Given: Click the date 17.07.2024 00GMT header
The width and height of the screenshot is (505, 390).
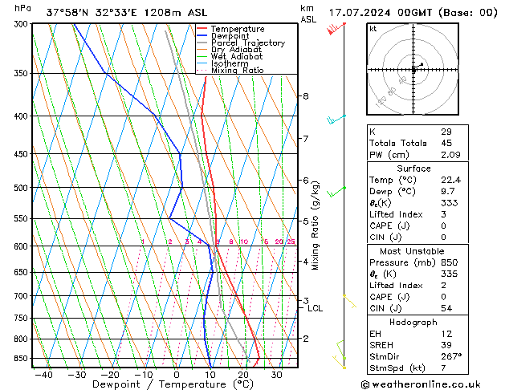Looking at the screenshot, I should 380,13.
